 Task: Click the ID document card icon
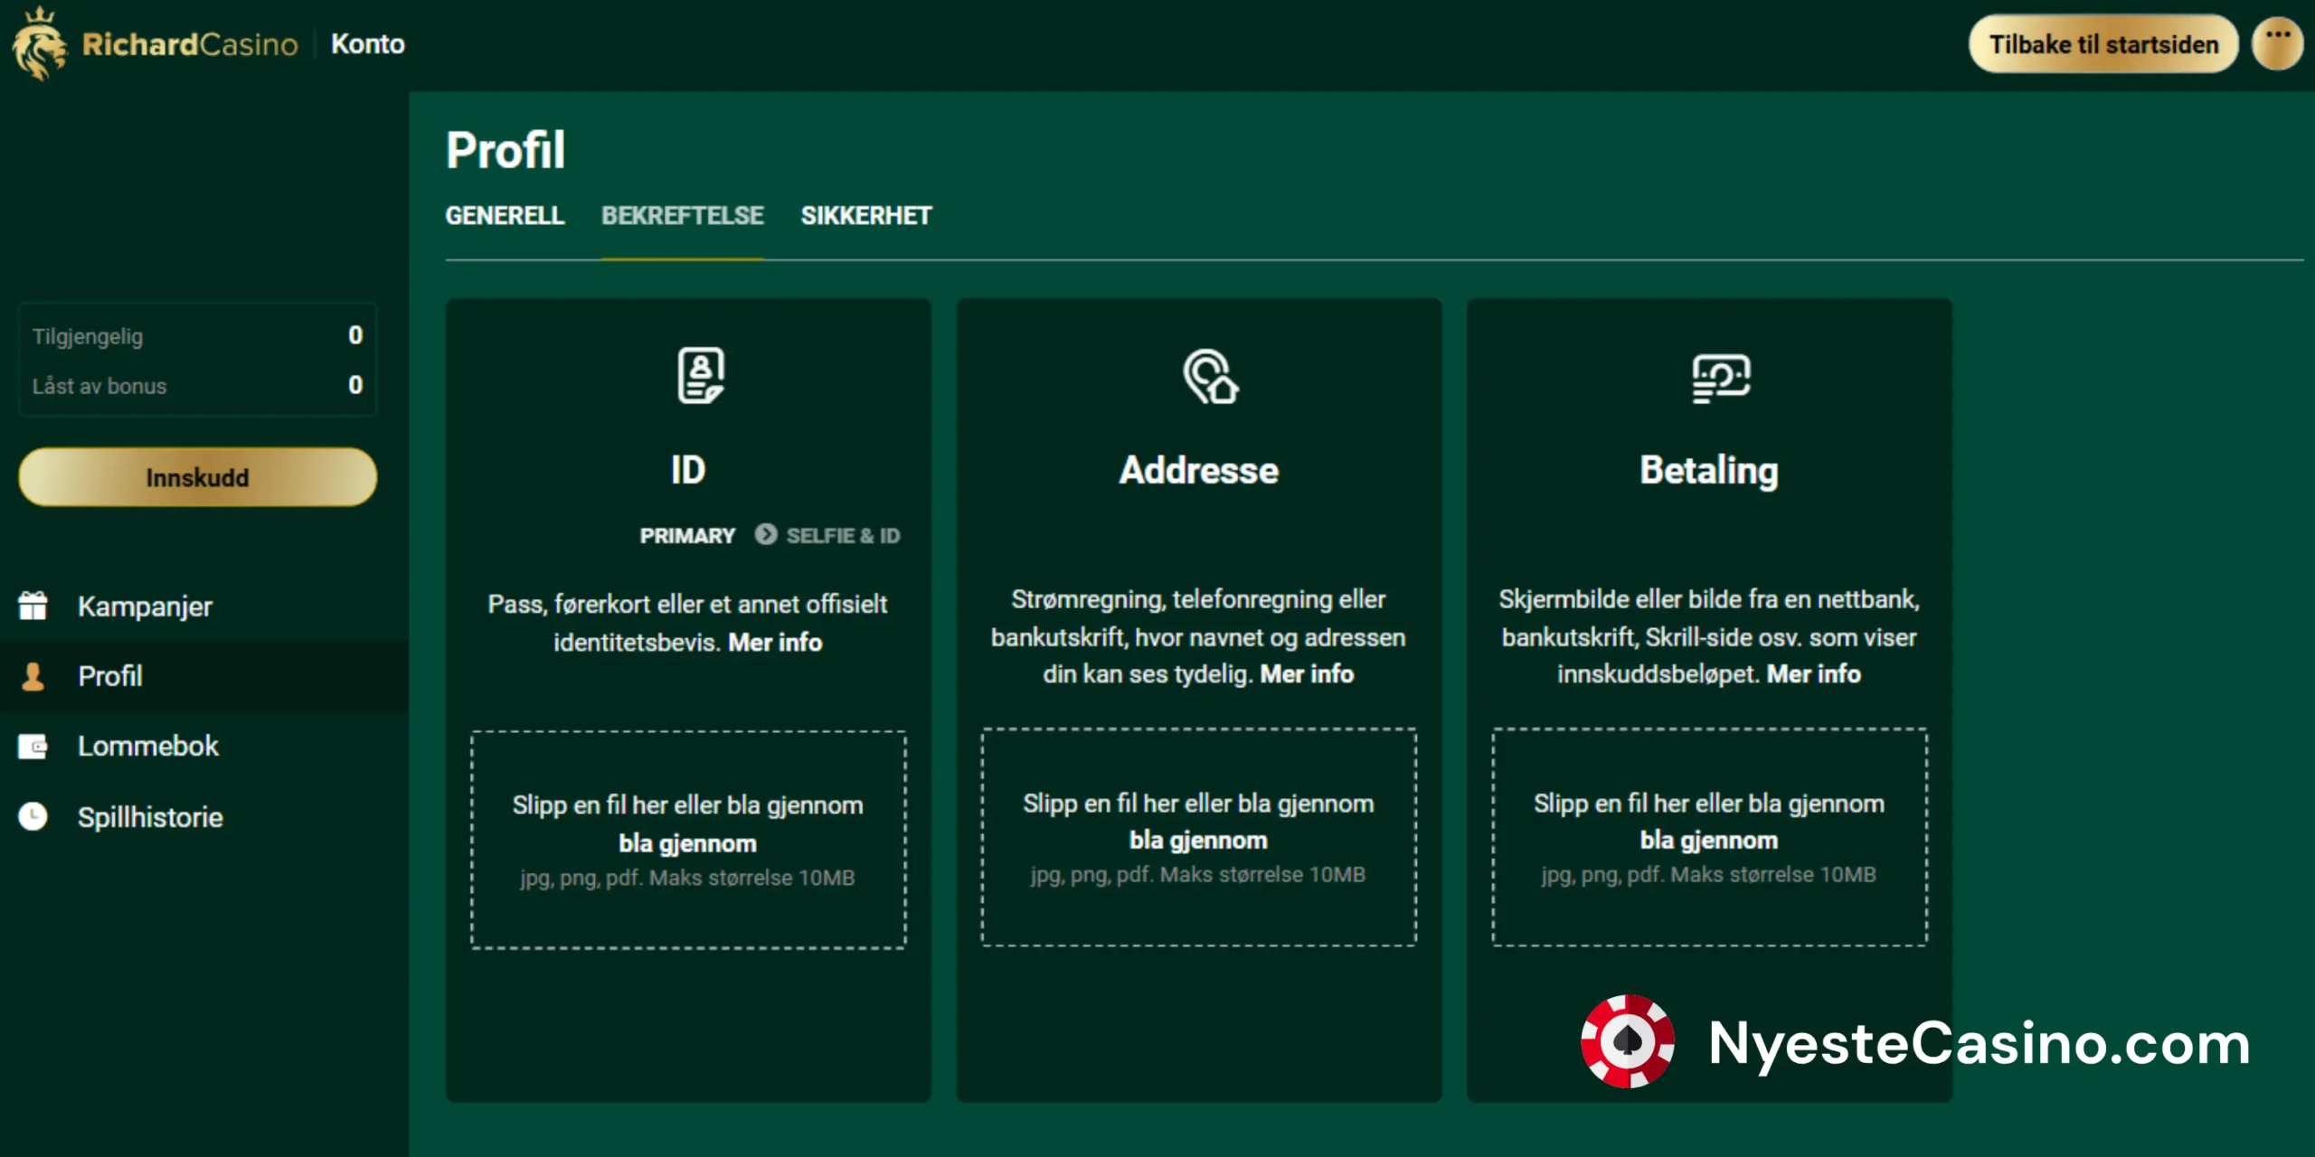[701, 375]
